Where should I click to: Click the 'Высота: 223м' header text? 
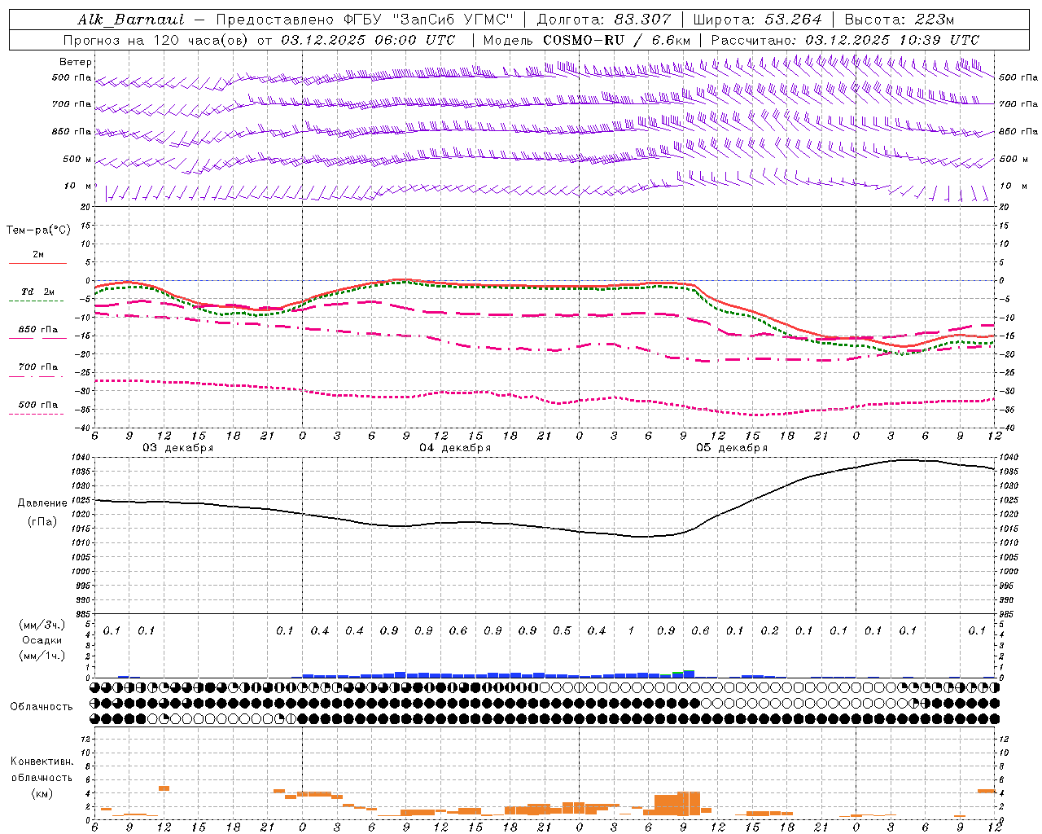coord(899,20)
